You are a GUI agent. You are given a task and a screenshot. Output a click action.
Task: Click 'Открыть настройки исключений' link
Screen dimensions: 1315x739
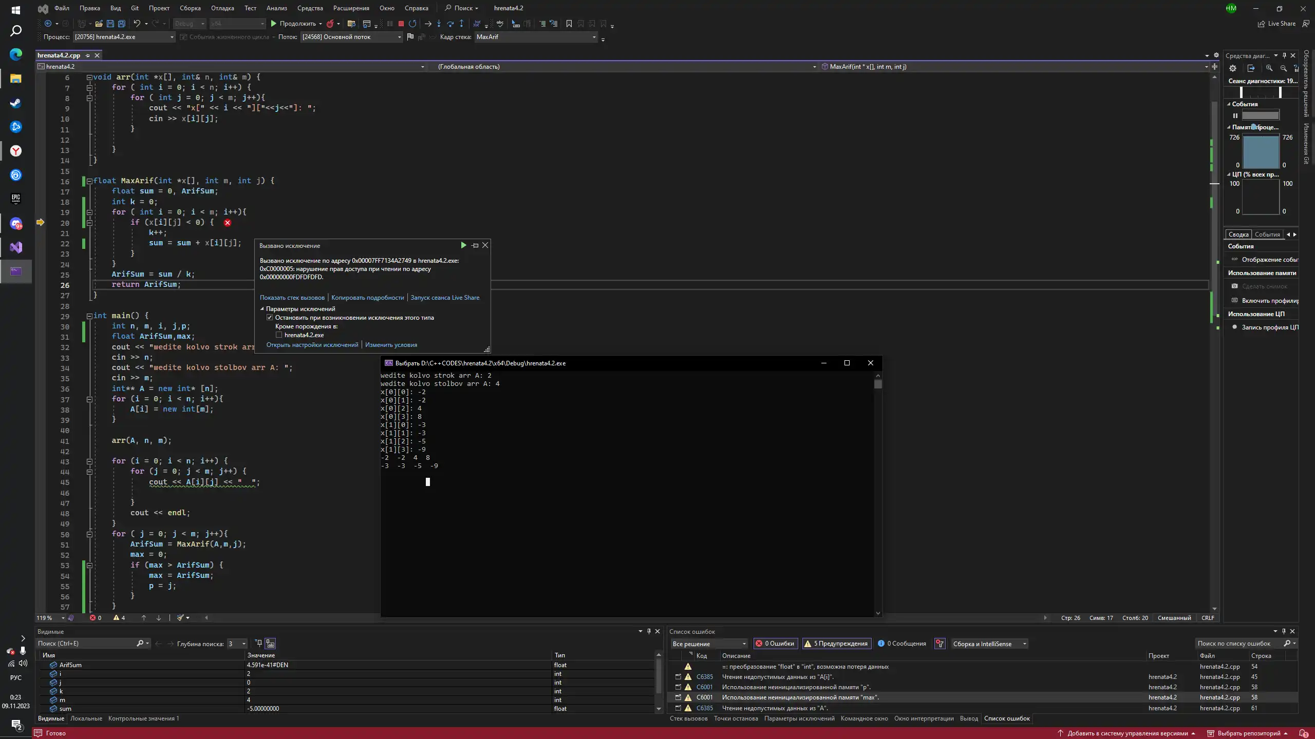tap(312, 345)
